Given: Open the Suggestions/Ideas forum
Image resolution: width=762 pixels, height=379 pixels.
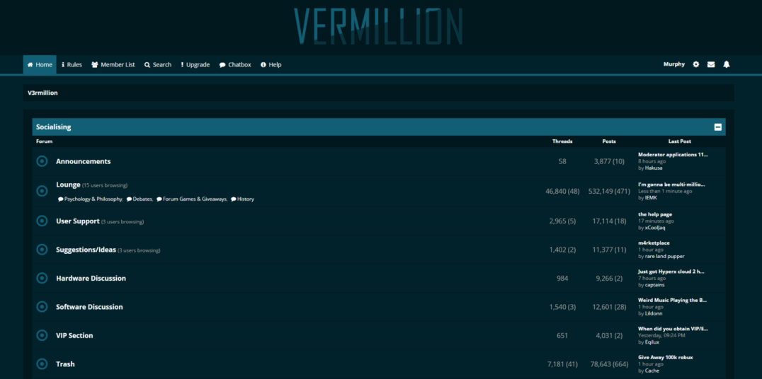Looking at the screenshot, I should pyautogui.click(x=86, y=250).
